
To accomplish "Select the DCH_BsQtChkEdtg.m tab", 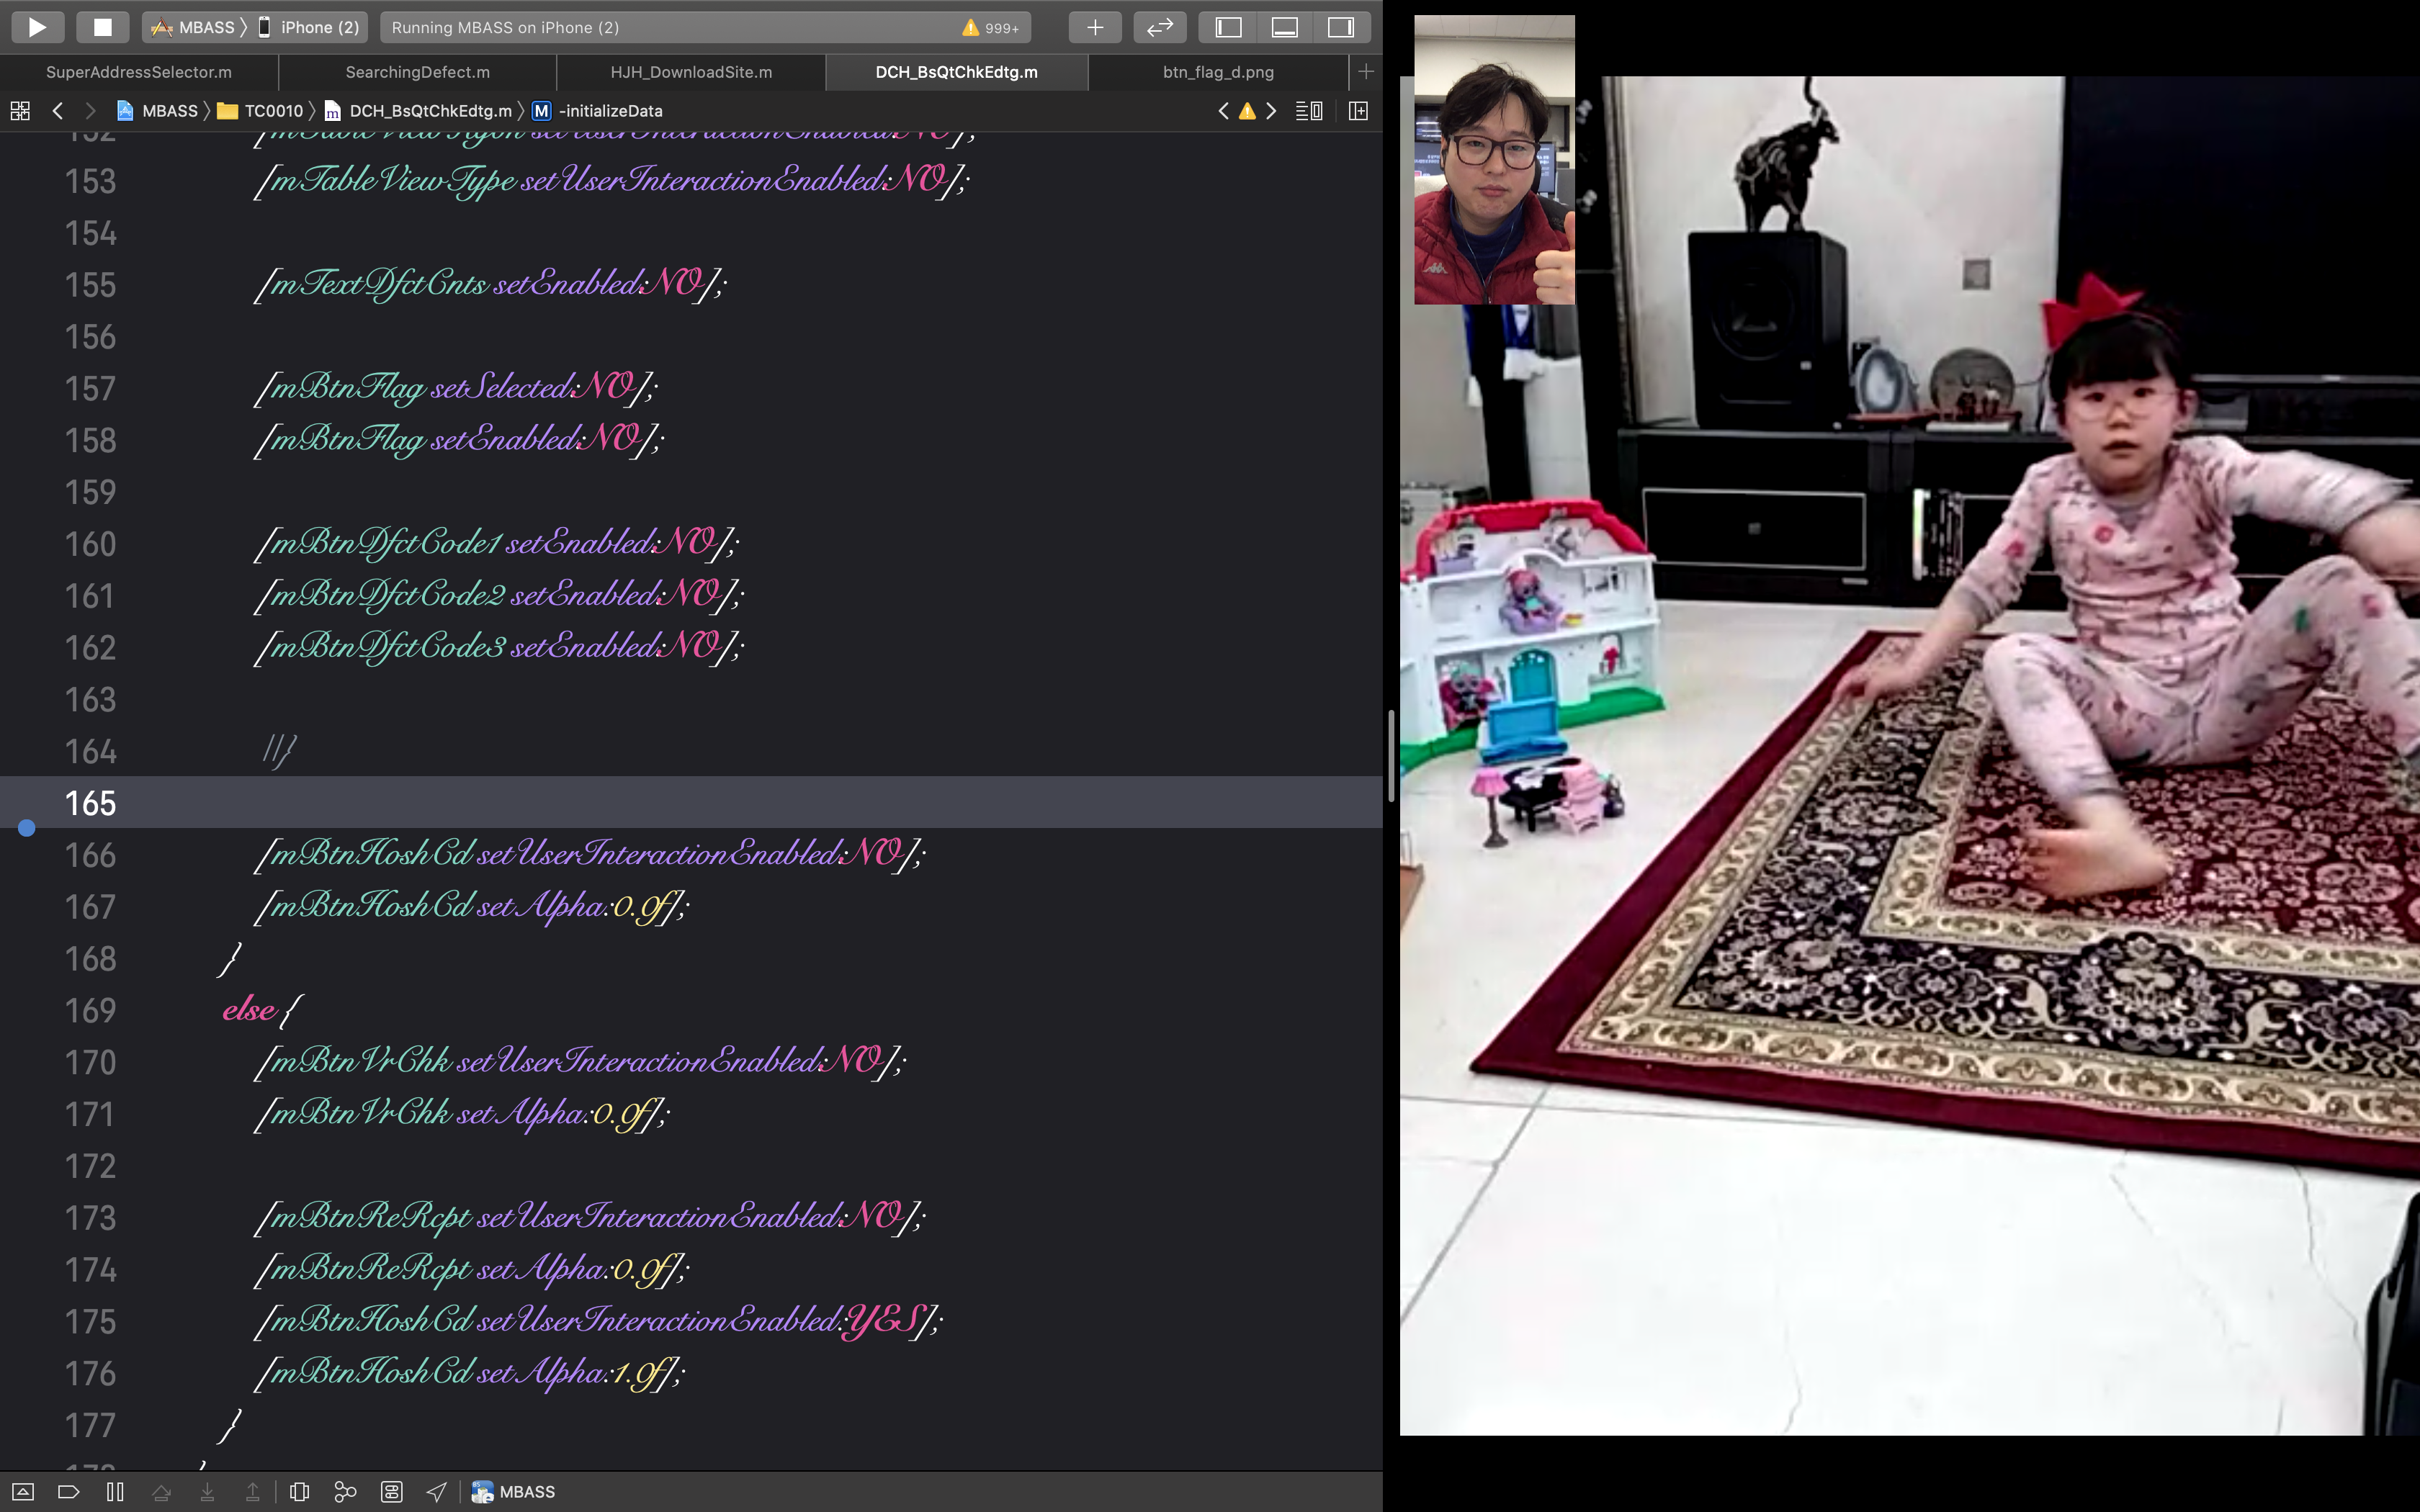I will pos(956,72).
